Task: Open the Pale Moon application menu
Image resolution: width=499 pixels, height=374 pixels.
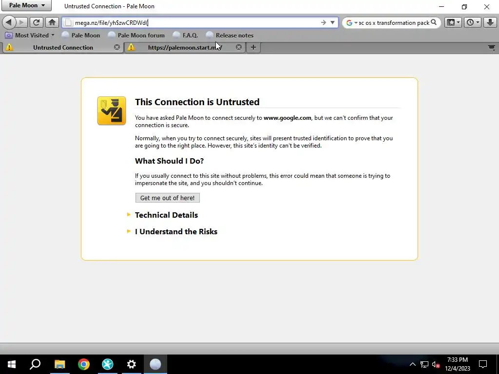Action: [x=26, y=5]
